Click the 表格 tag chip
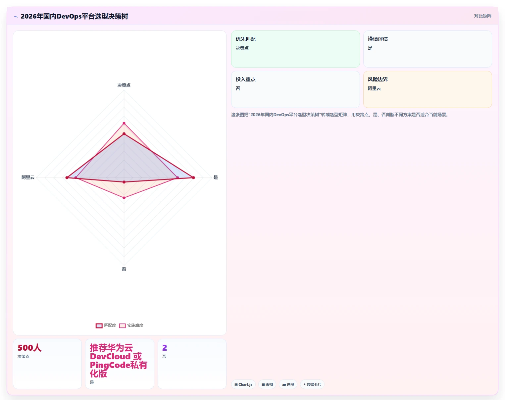This screenshot has height=400, width=505. tap(267, 384)
